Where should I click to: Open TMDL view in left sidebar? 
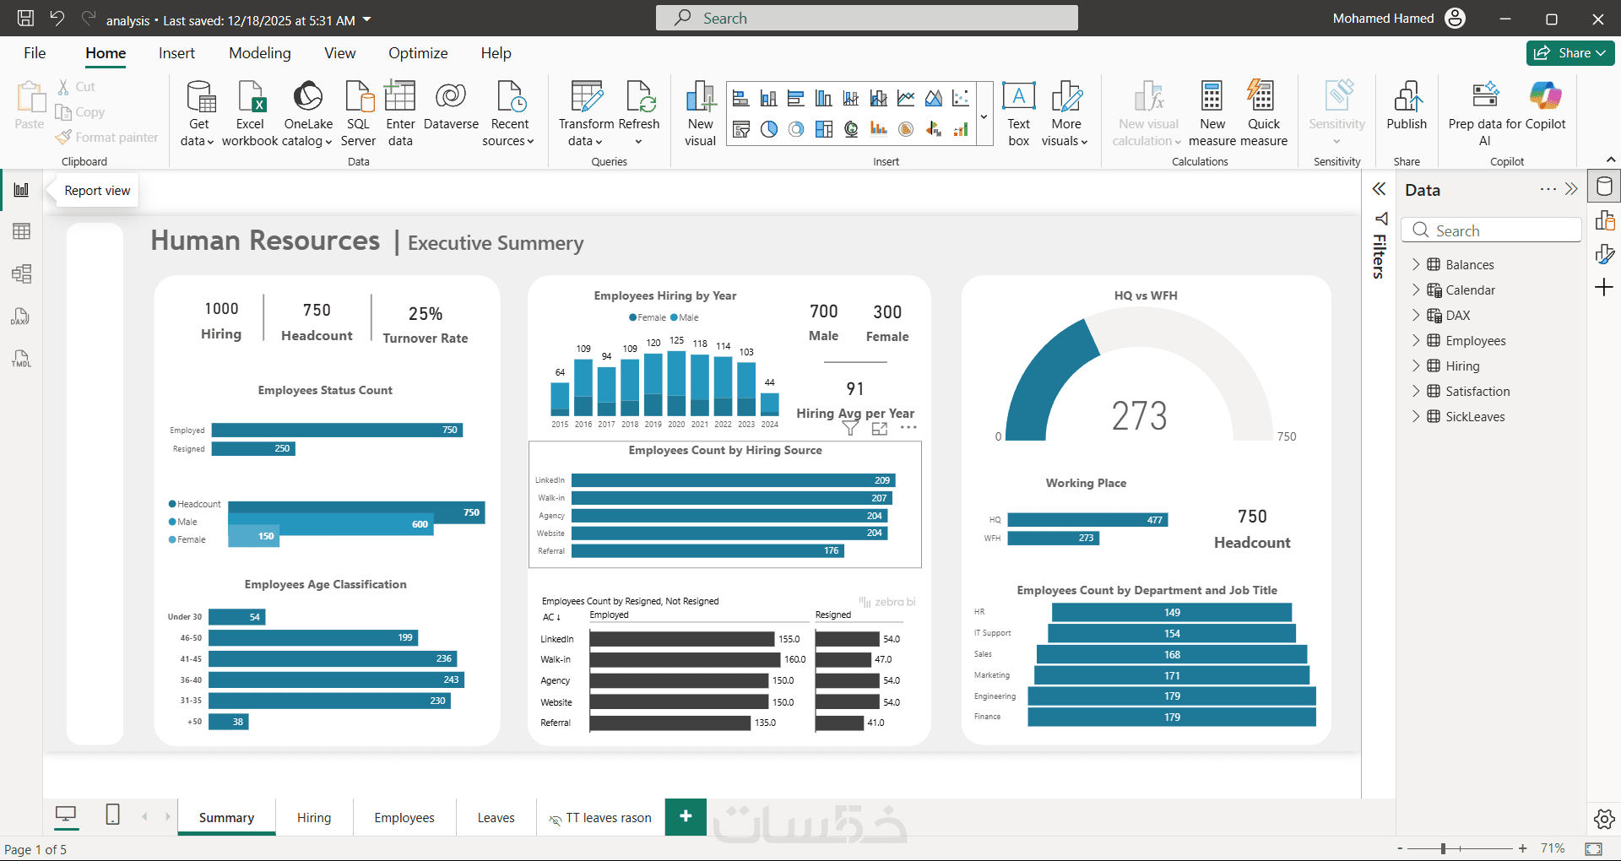[x=21, y=359]
